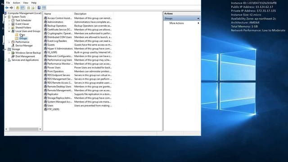The height and width of the screenshot is (162, 288).
Task: Select the Event Log Readers group name
Action: (x=57, y=41)
